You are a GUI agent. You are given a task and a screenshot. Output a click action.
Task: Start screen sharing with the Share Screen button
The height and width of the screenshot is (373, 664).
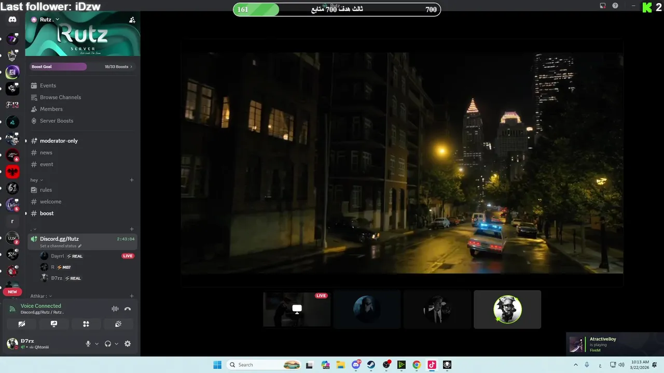pos(53,324)
